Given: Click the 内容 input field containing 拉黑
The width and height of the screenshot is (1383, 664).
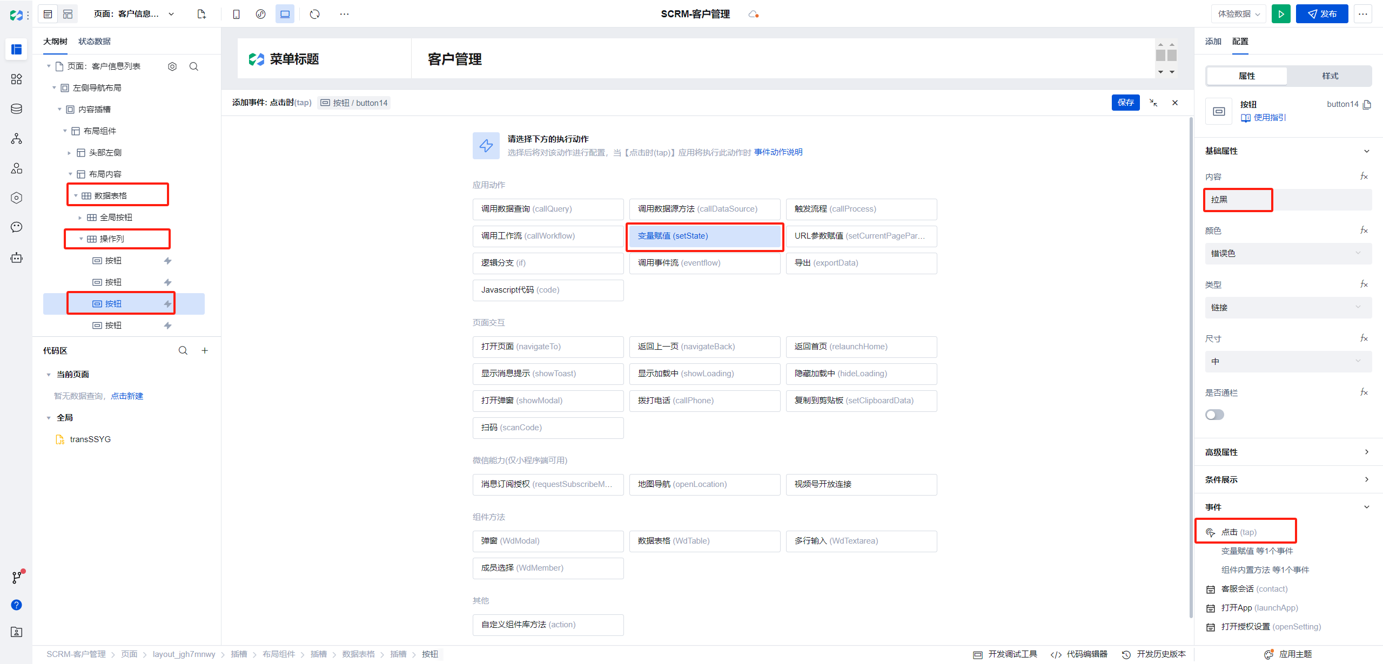Looking at the screenshot, I should (x=1238, y=200).
